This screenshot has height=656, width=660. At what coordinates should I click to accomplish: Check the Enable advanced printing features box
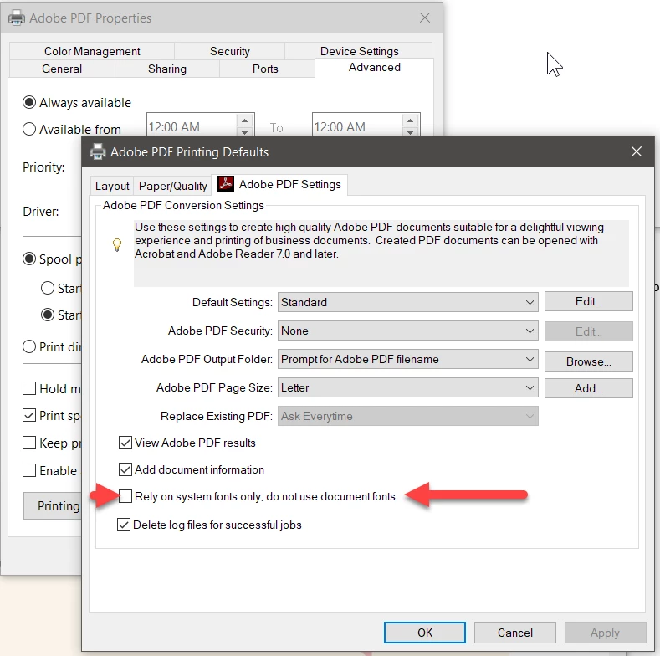coord(29,470)
